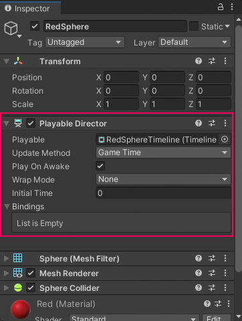Lock the Inspector panel with padlock icon
The image size is (242, 321).
pos(221,7)
